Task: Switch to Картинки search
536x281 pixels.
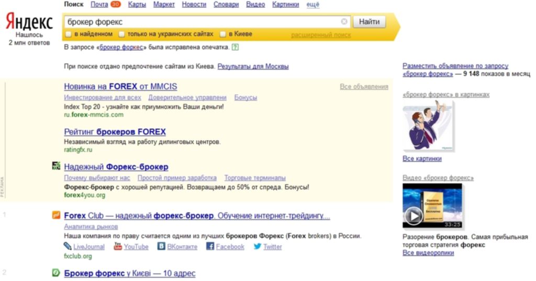Action: point(285,4)
